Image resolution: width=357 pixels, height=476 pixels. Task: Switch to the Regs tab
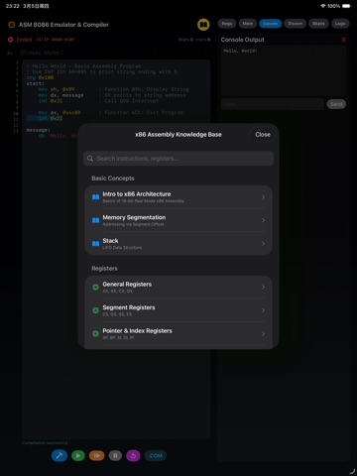point(227,24)
